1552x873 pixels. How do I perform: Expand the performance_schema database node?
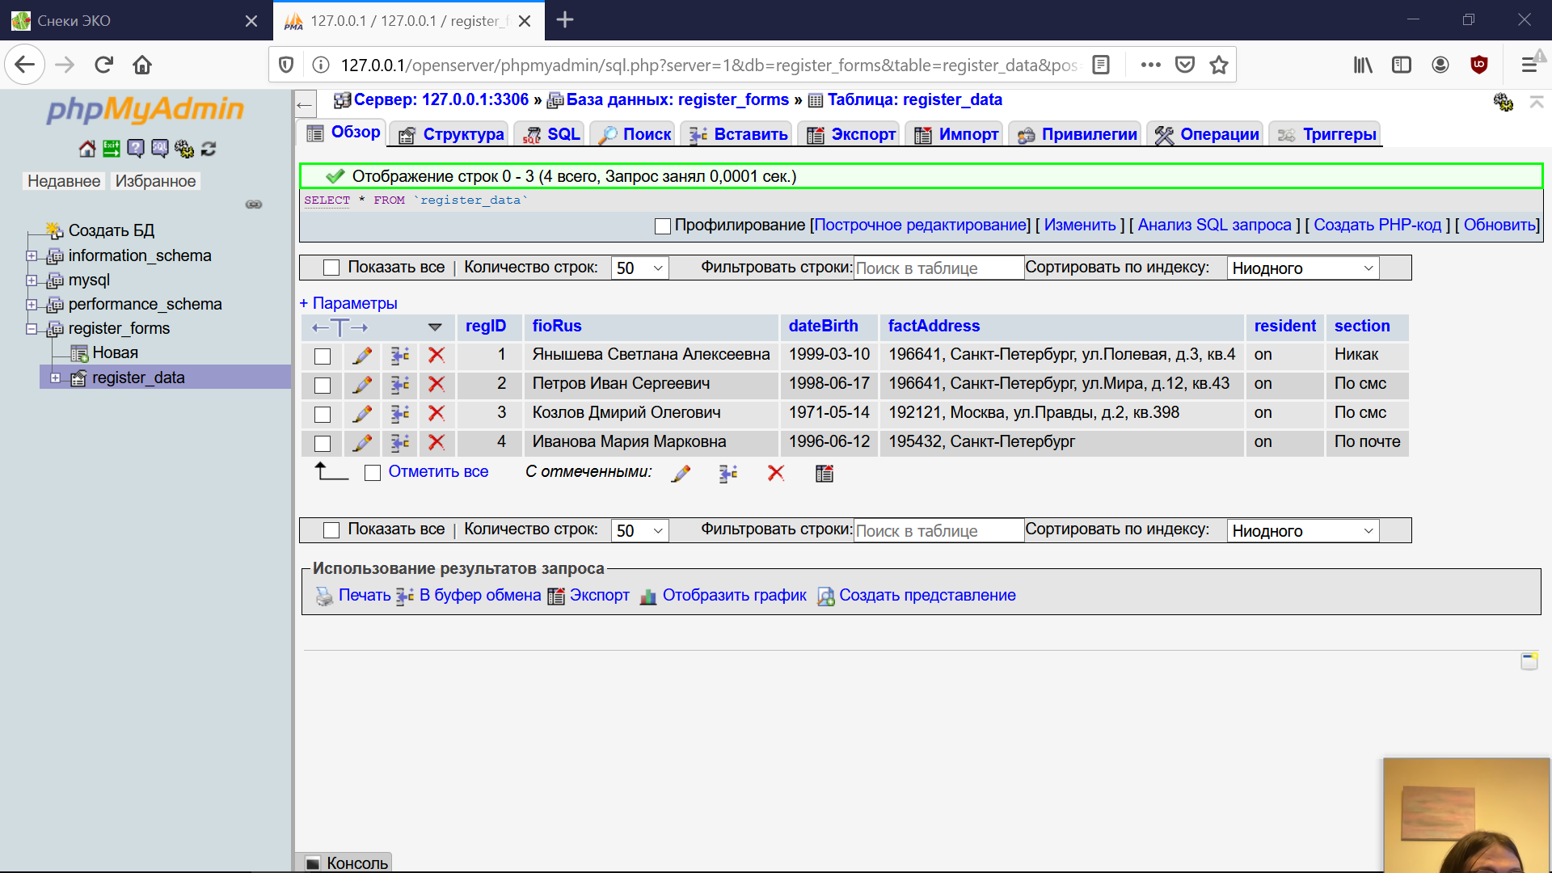pos(31,305)
